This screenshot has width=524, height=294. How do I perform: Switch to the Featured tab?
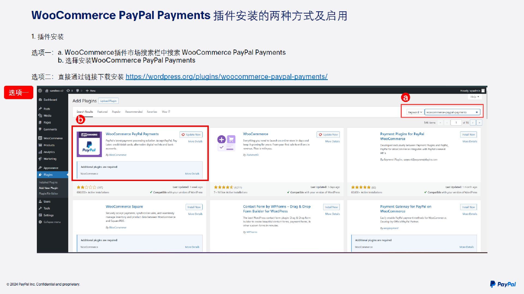point(102,112)
